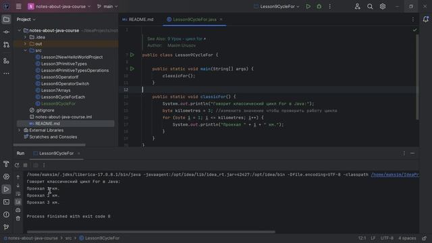Click Lesson9CycleFor breadcrumb in status bar
432x243 pixels.
99,238
